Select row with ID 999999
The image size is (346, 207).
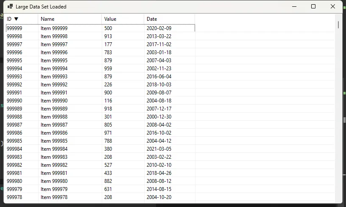(x=14, y=28)
